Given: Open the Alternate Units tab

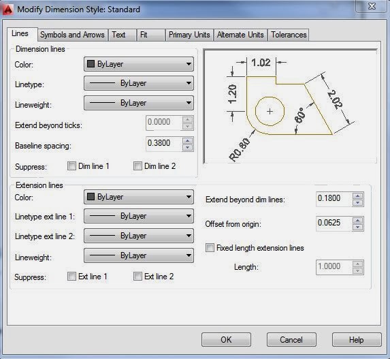Looking at the screenshot, I should coord(240,35).
